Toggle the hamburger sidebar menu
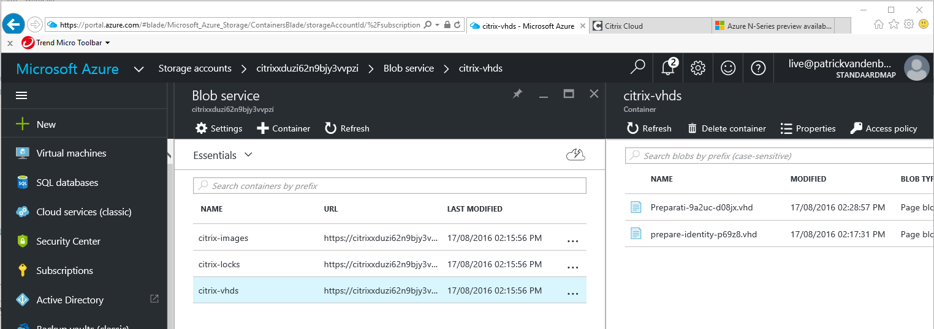This screenshot has width=934, height=329. pyautogui.click(x=21, y=95)
